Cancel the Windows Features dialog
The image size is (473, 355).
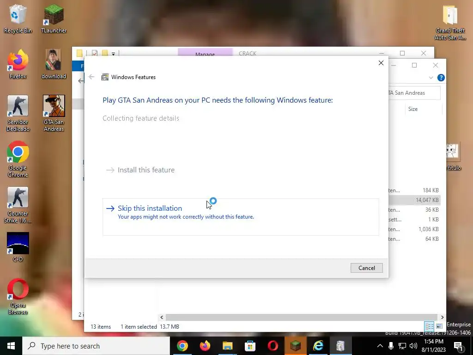(x=366, y=268)
